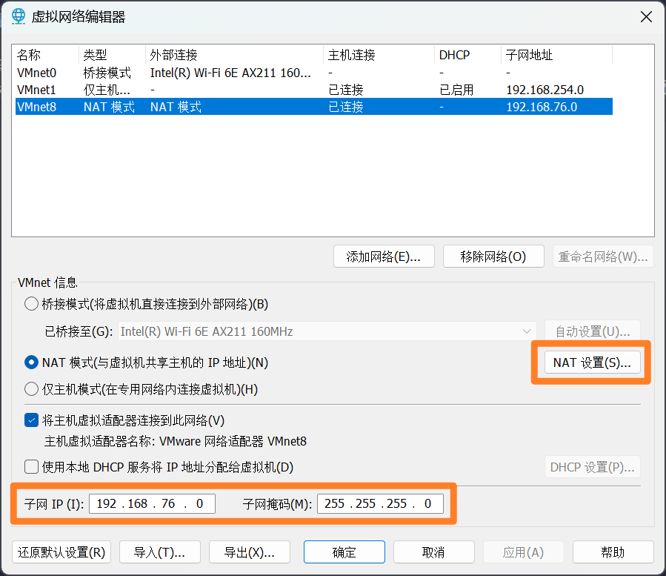Click Intel(R) Wi-Fi 6E AX211 cell for VMnet0
Screen dimensions: 666x576
point(230,73)
